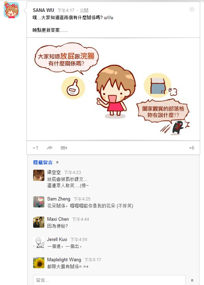Click Jerell Kuo's sketch avatar
Image resolution: width=204 pixels, height=285 pixels.
point(39,242)
